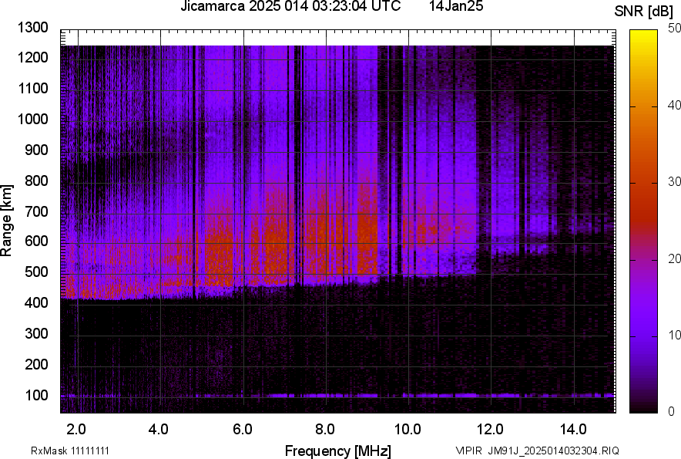Click the range tick label '500'
The height and width of the screenshot is (459, 681).
[36, 272]
